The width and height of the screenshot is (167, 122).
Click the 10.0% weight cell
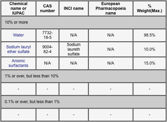pyautogui.click(x=149, y=49)
